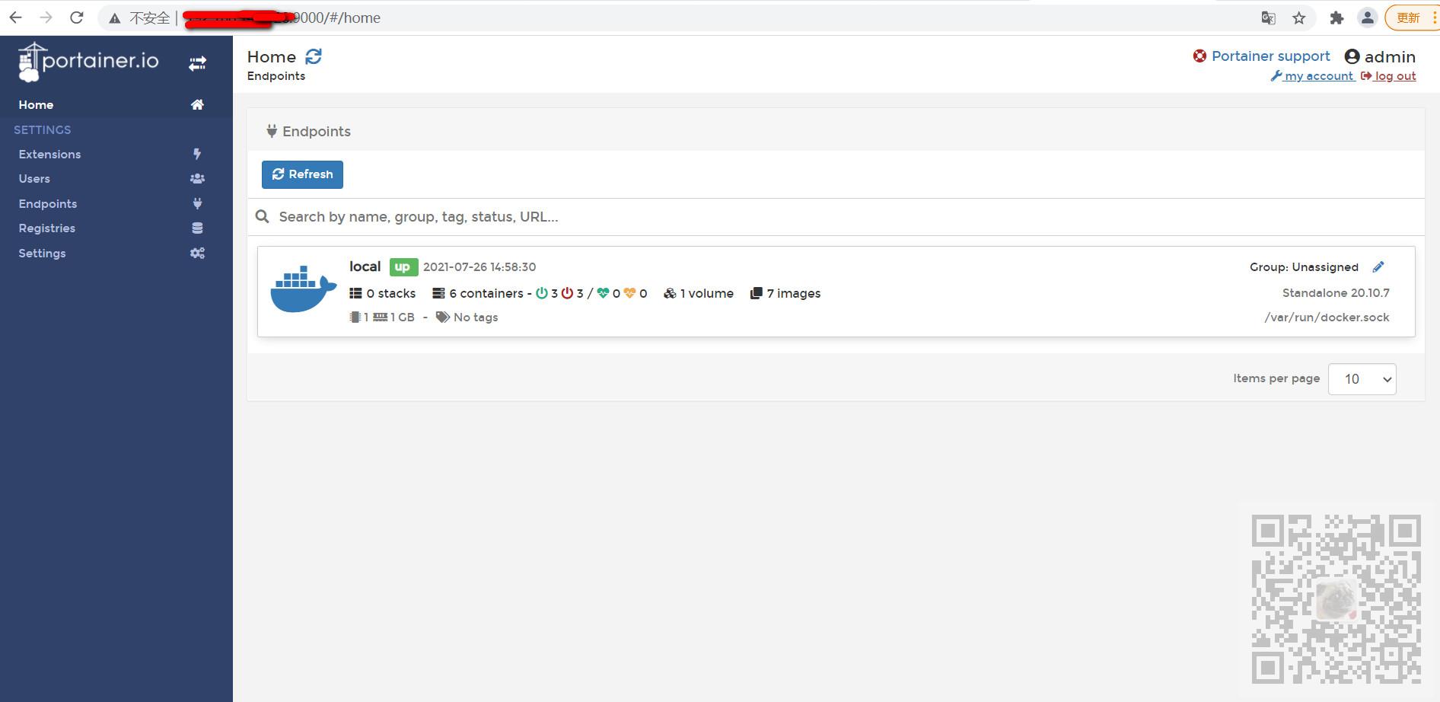
Task: Click the Home house icon in sidebar
Action: coord(197,105)
